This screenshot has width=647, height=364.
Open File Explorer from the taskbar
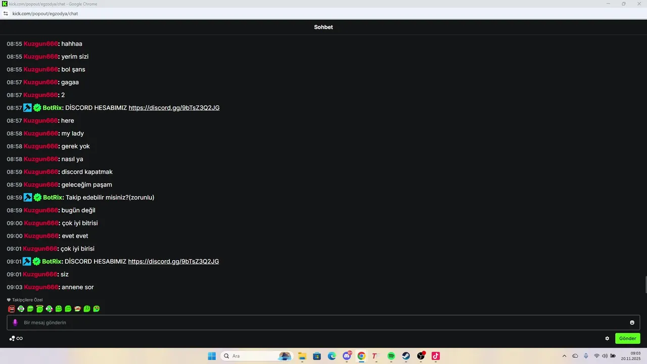[302, 356]
